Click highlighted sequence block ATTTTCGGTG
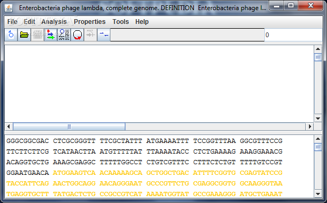The image size is (327, 203). click(x=214, y=173)
